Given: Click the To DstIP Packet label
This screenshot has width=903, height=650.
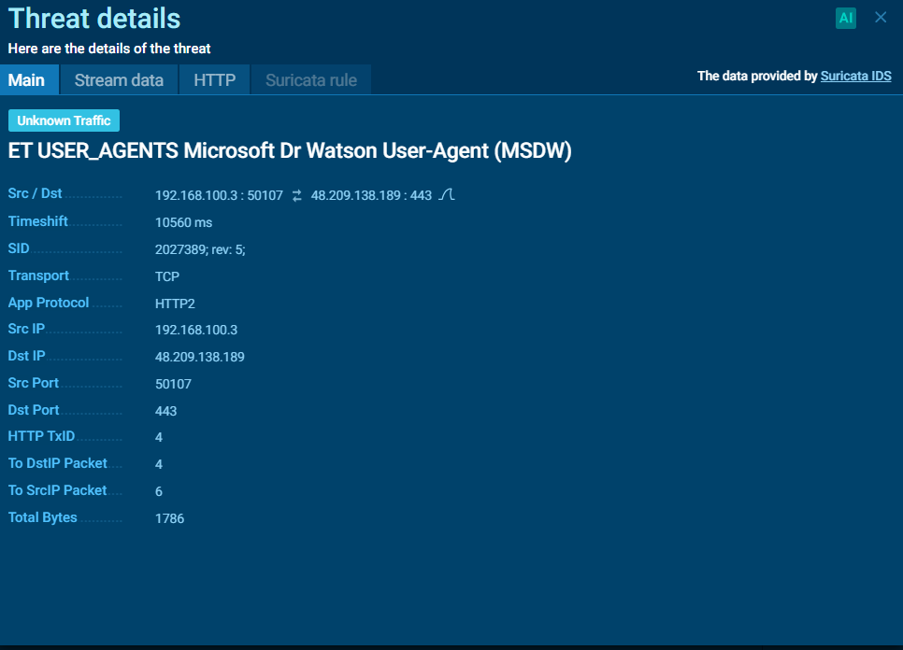Looking at the screenshot, I should 58,463.
